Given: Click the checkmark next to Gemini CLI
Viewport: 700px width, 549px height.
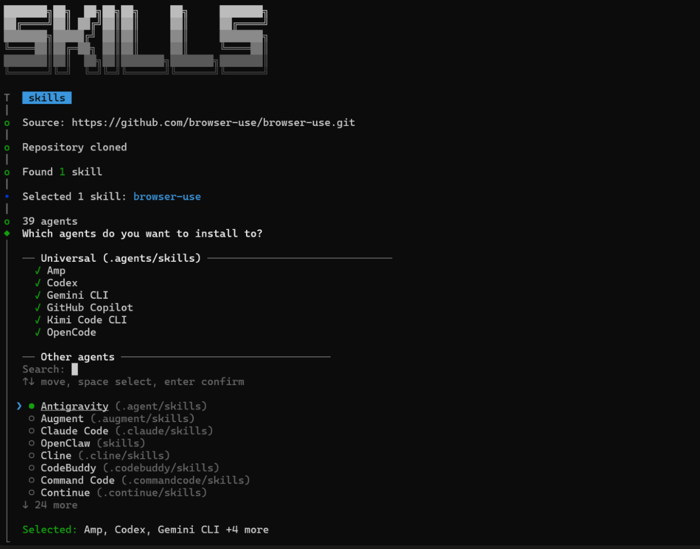Looking at the screenshot, I should point(38,295).
